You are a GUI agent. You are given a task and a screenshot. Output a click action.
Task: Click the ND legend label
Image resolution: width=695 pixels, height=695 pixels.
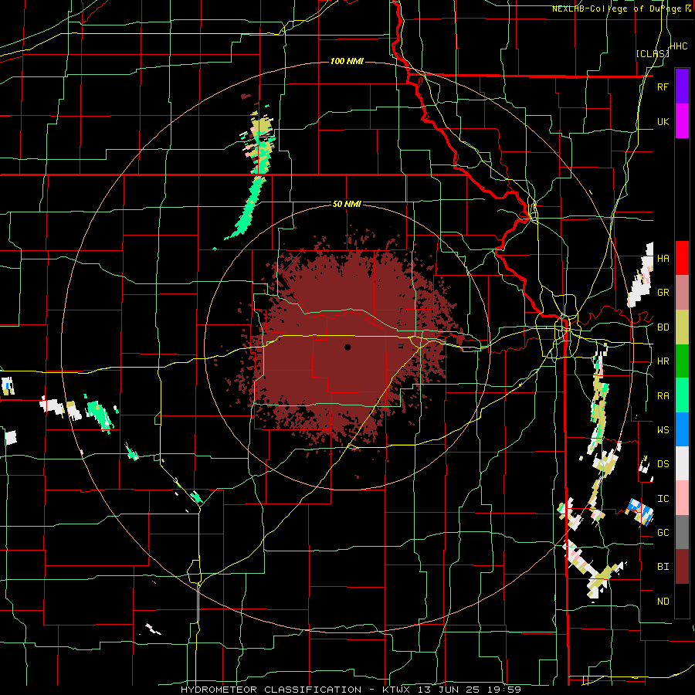coord(663,602)
